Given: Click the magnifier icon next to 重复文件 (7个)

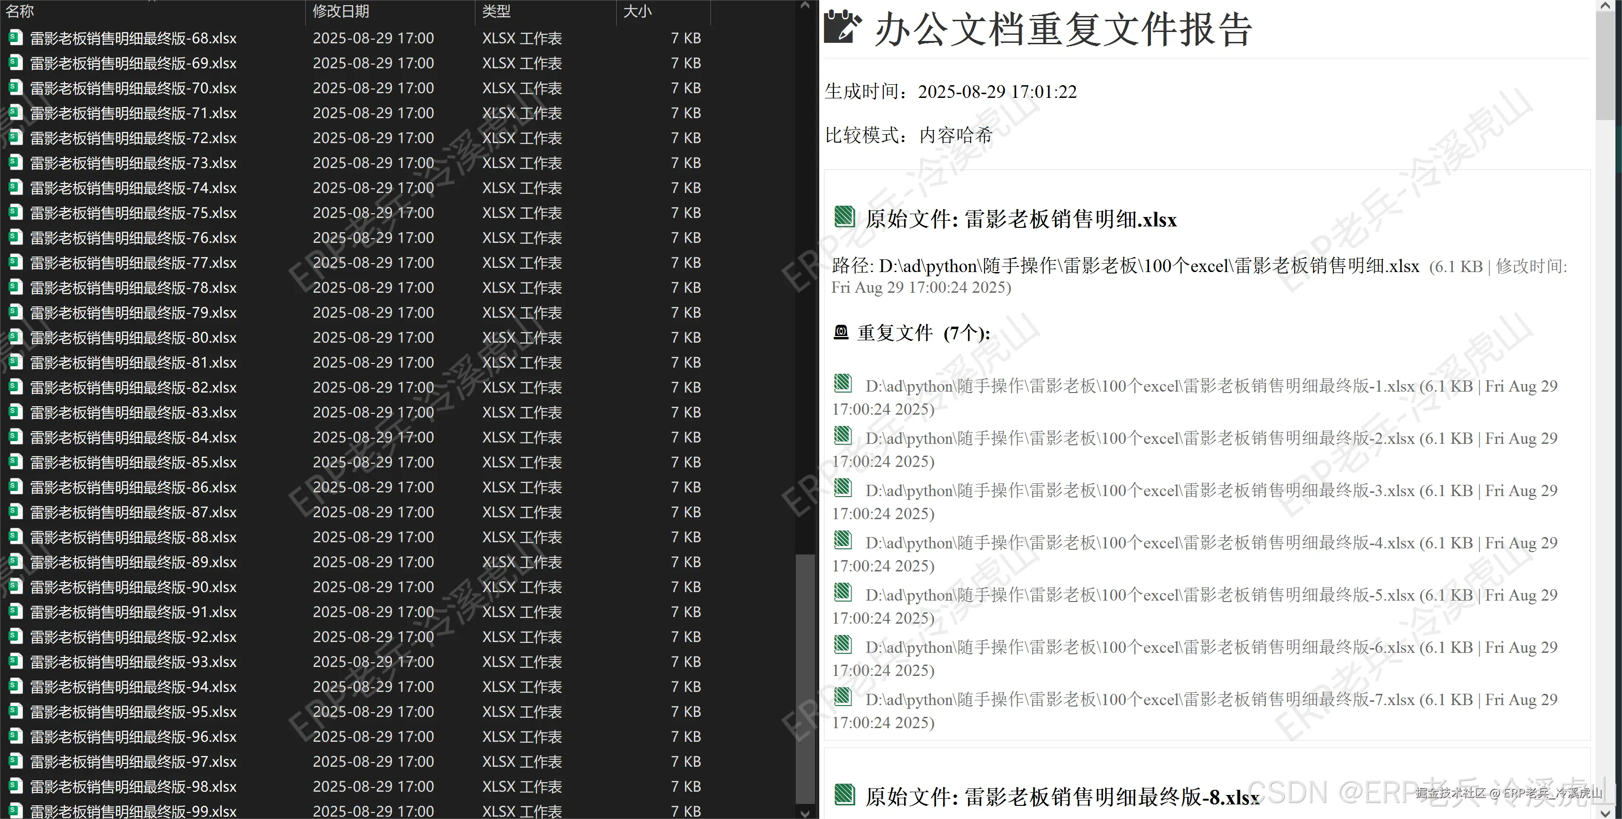Looking at the screenshot, I should [840, 331].
